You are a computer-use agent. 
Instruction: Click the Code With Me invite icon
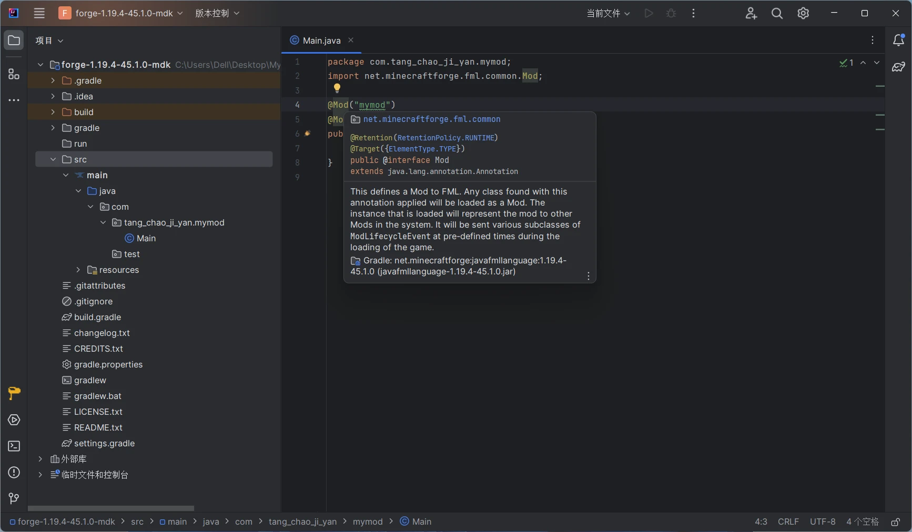click(x=751, y=13)
